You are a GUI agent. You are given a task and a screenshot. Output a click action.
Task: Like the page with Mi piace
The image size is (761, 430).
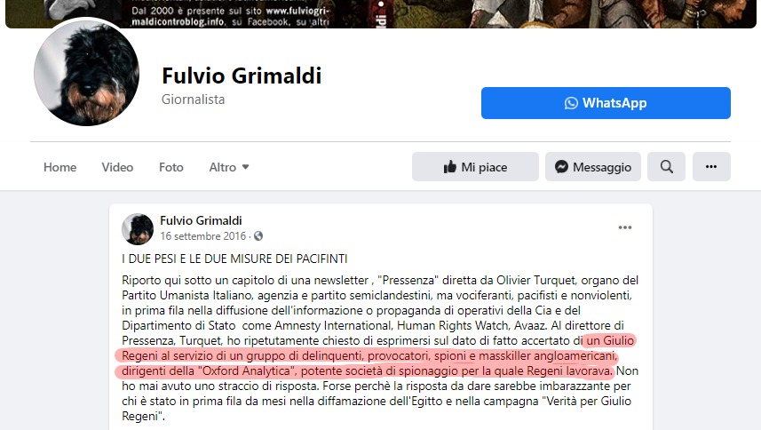(475, 166)
